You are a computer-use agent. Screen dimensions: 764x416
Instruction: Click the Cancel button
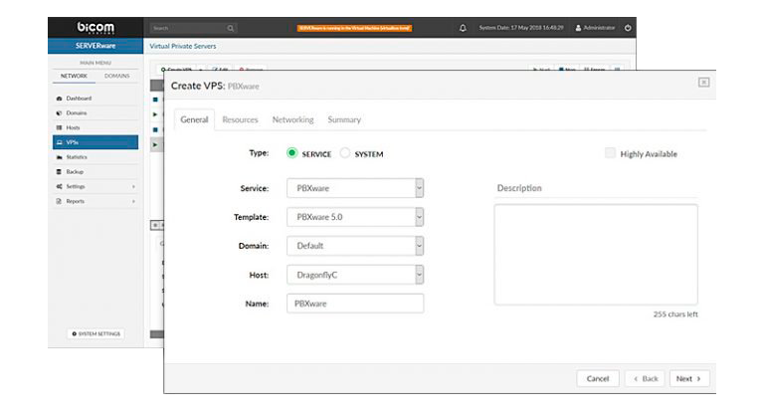598,379
